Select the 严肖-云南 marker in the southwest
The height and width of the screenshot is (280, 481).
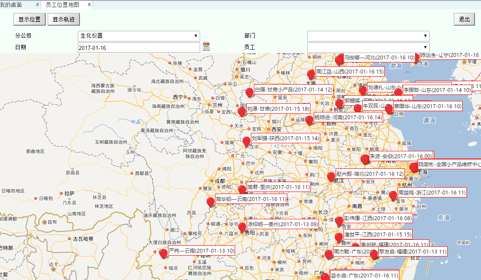pos(163,254)
